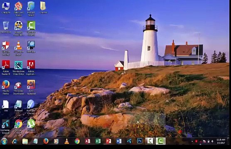The height and width of the screenshot is (149, 231).
Task: Select the Hotspot Shield desktop shortcut
Action: 31,9
